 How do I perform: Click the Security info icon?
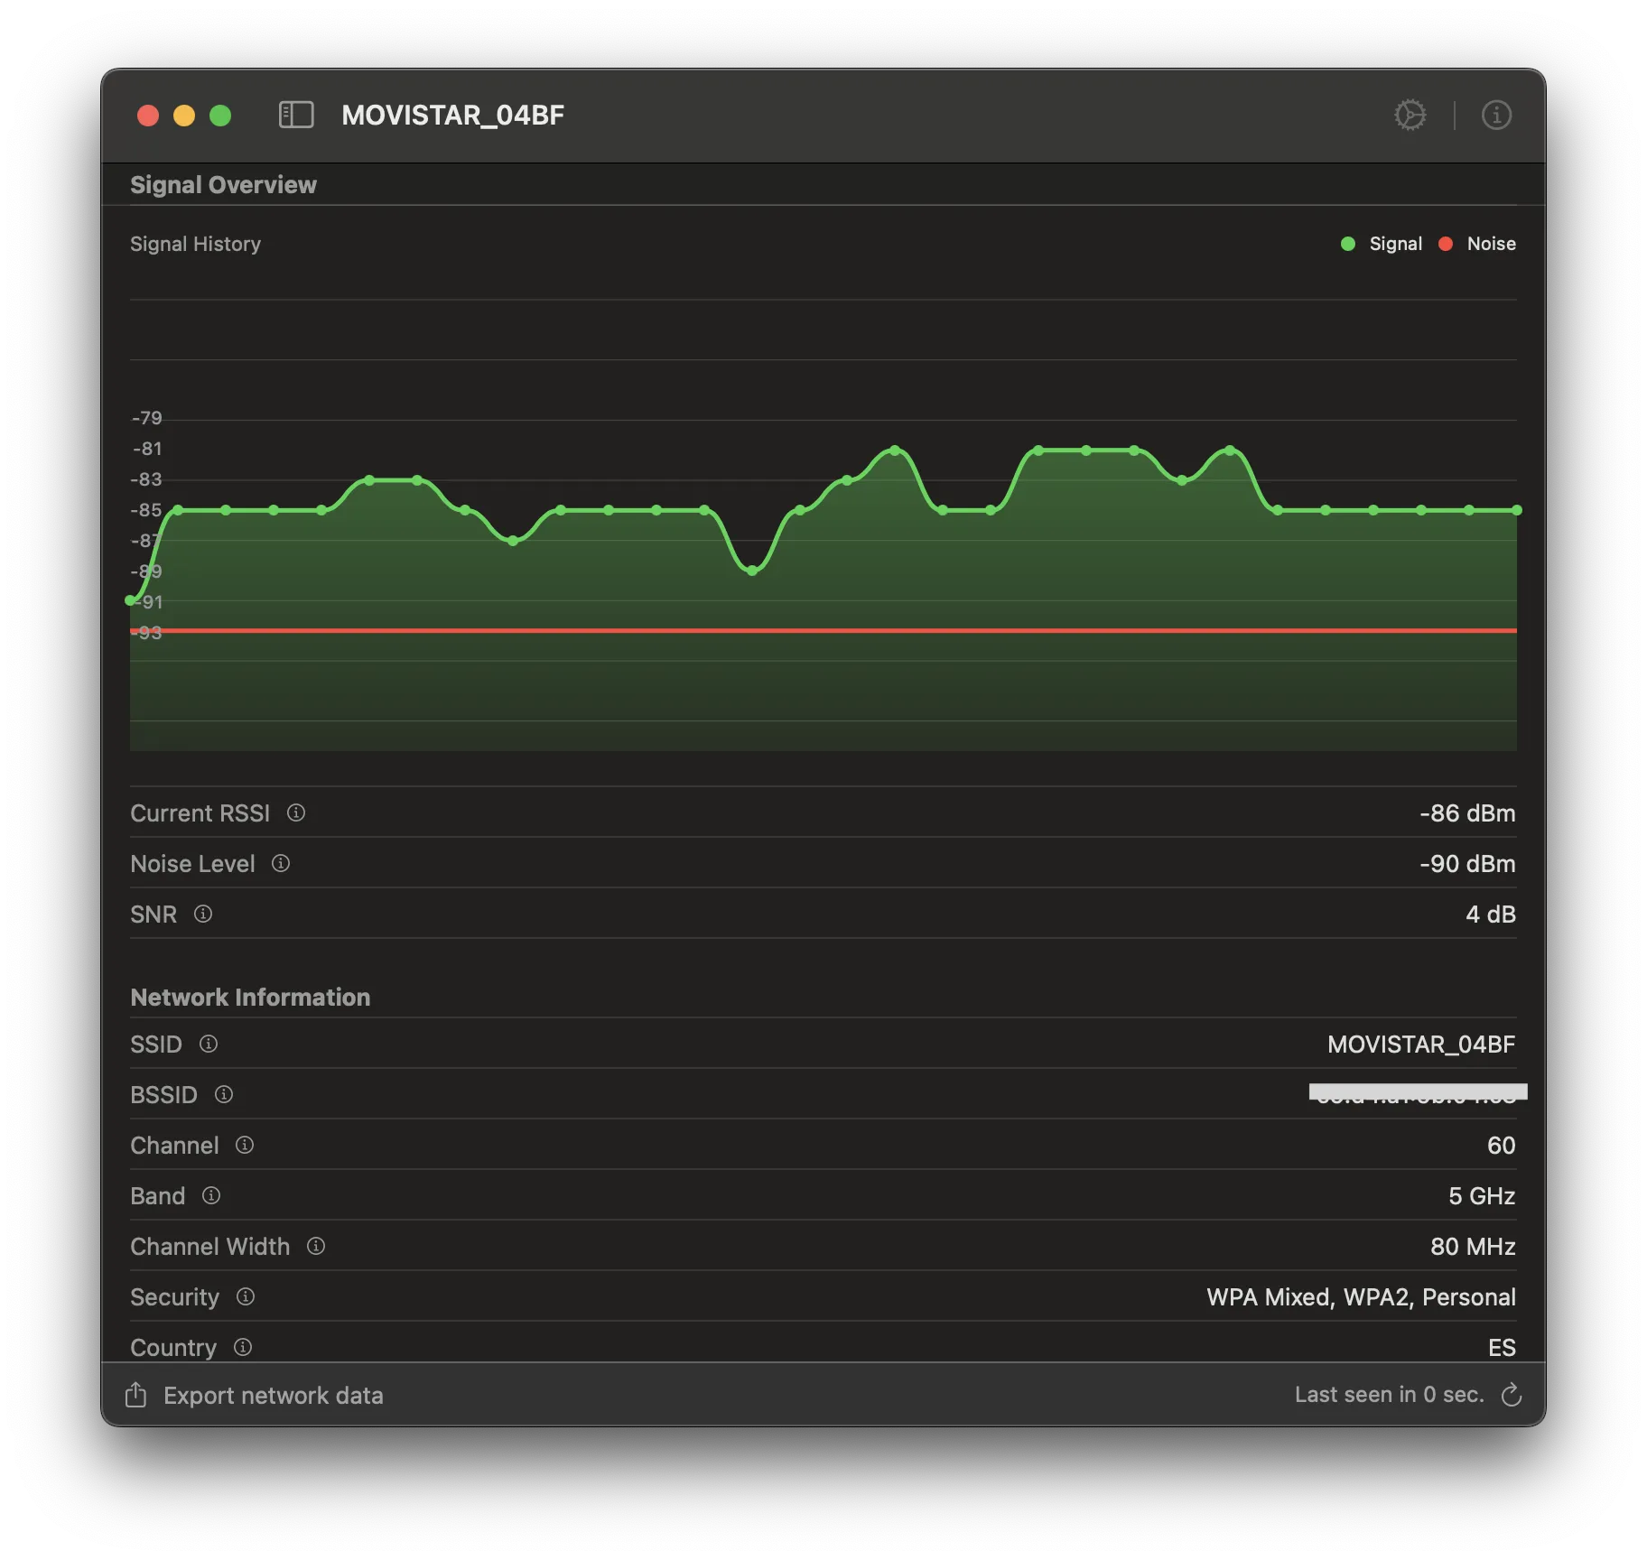[x=246, y=1296]
